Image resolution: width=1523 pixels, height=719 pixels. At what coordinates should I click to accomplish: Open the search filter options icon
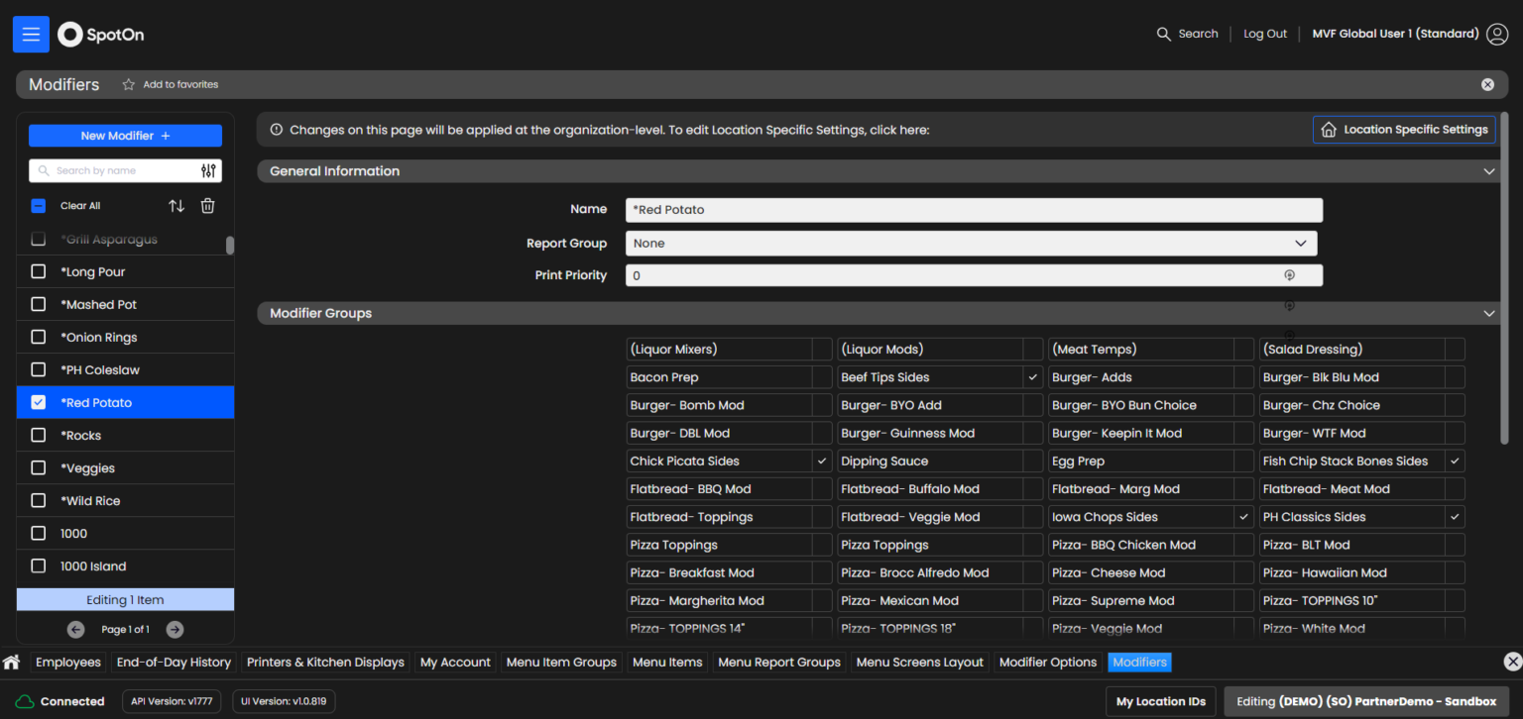[208, 171]
